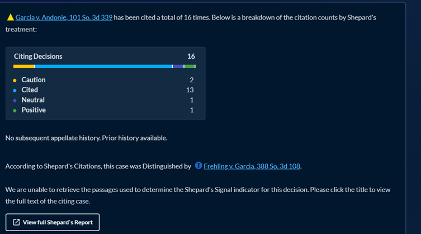Click the Positive treatment label

coord(34,110)
